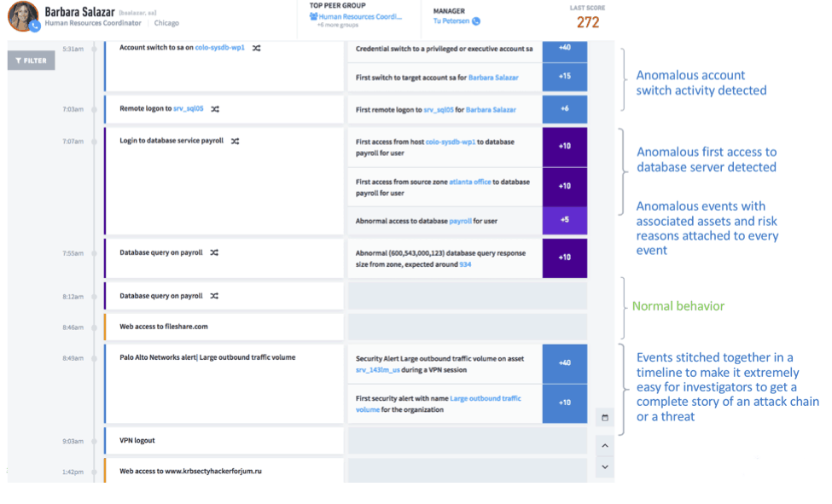Click the shuffle icon on the account switch event

[x=257, y=46]
